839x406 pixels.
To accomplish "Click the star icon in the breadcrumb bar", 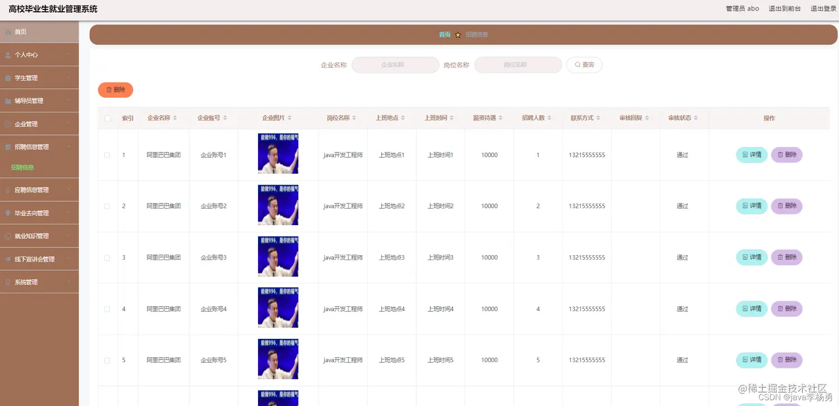I will pos(458,35).
